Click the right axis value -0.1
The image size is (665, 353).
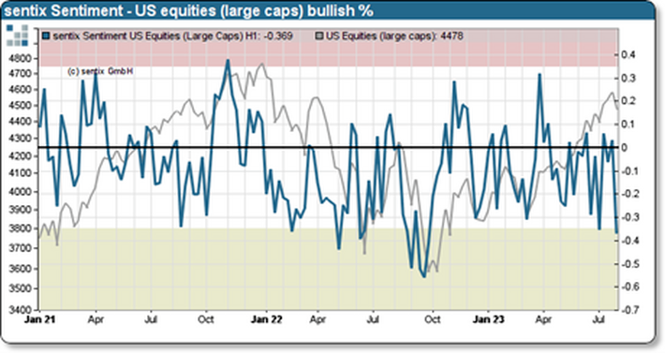[629, 170]
